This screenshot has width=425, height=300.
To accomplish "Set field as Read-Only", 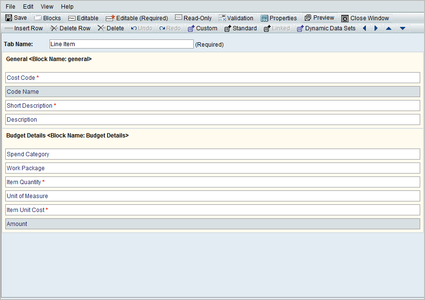I will pos(193,18).
